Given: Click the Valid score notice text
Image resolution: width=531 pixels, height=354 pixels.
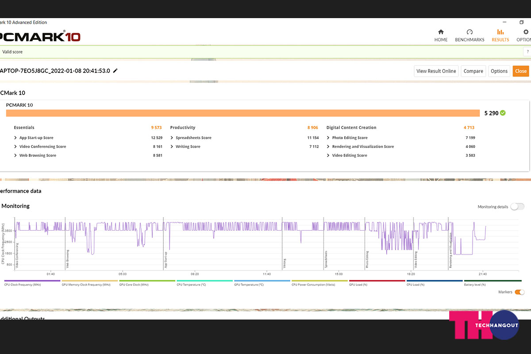Looking at the screenshot, I should tap(12, 52).
